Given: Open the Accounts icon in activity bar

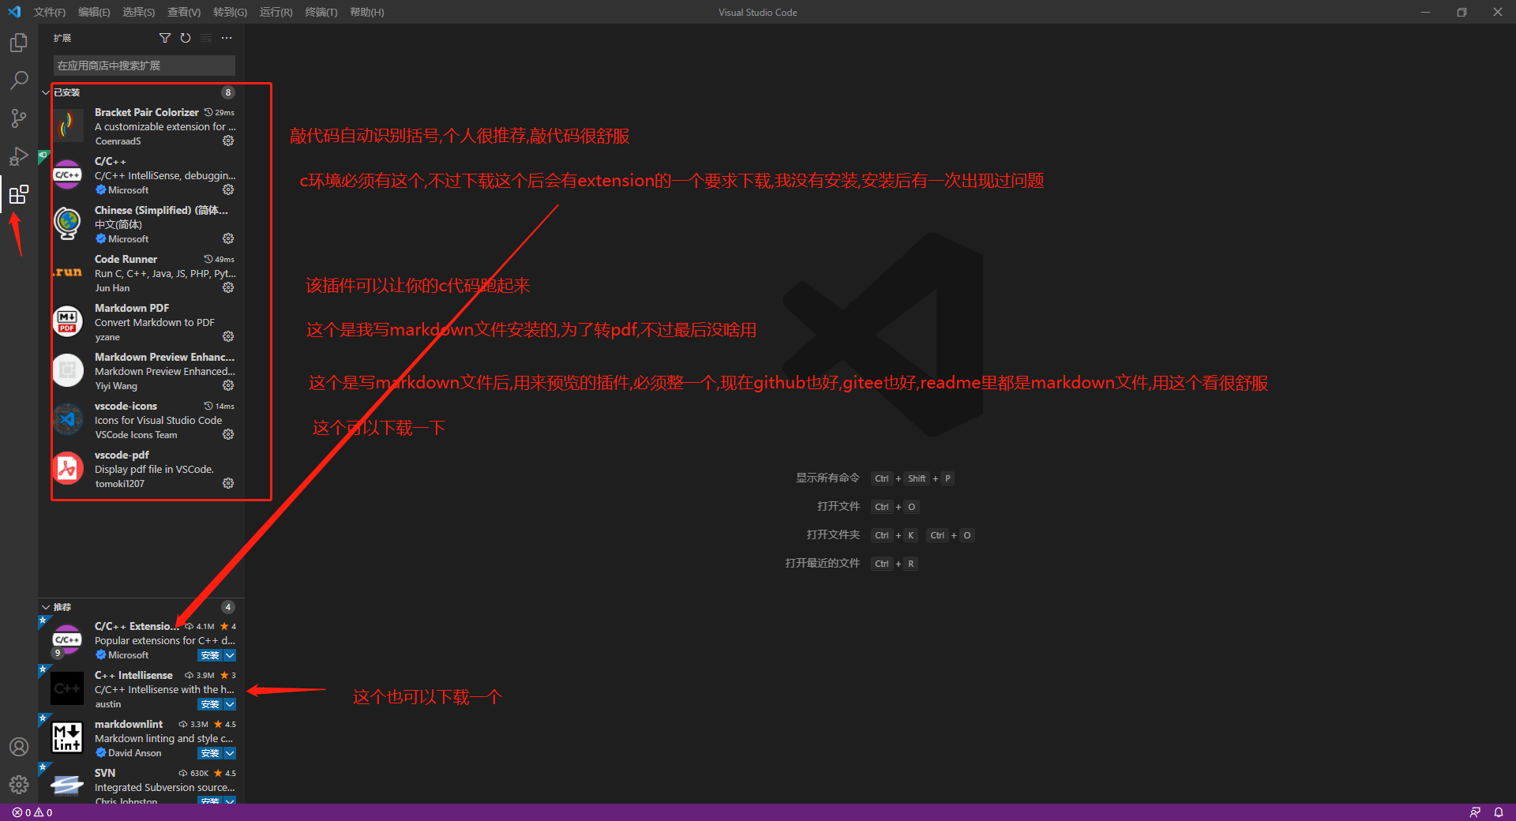Looking at the screenshot, I should point(19,747).
